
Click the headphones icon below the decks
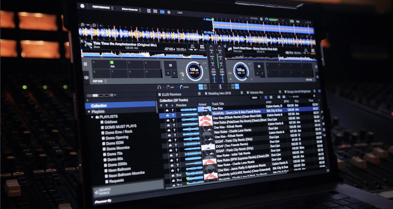tap(159, 87)
